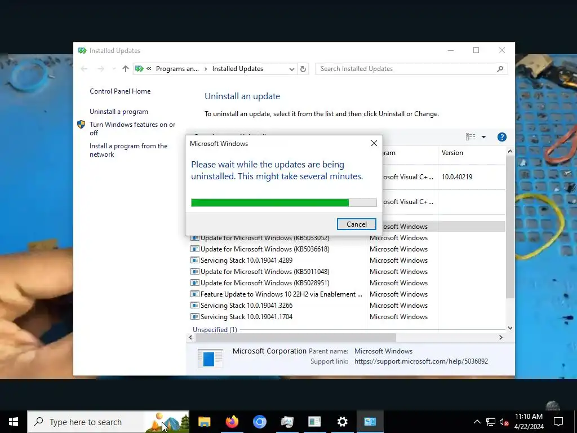This screenshot has height=433, width=577.
Task: Open the help question mark icon
Action: (x=501, y=137)
